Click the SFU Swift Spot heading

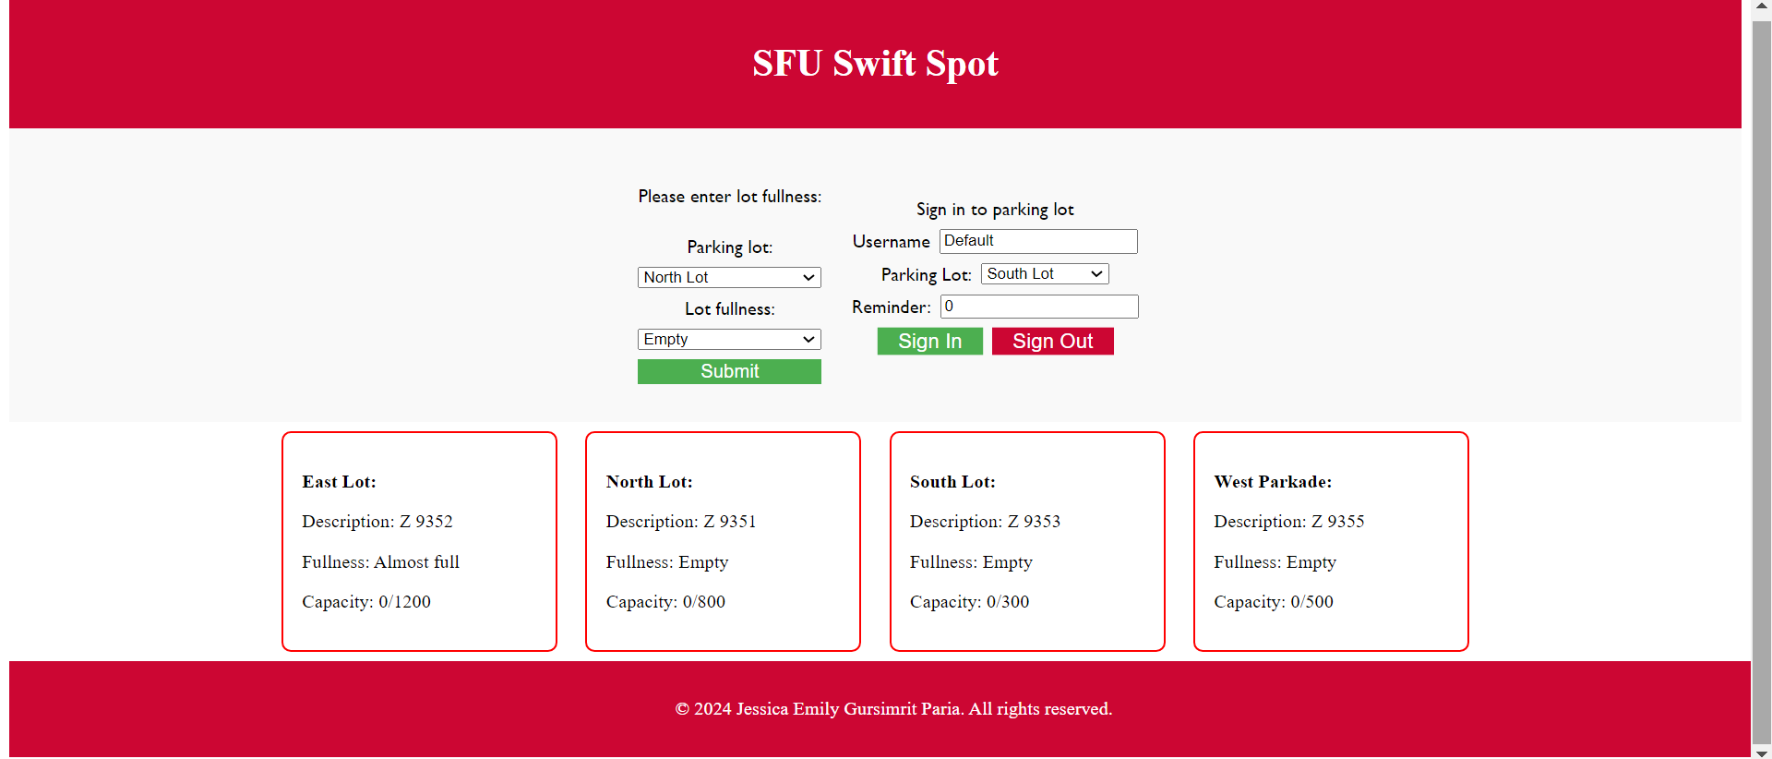(875, 64)
